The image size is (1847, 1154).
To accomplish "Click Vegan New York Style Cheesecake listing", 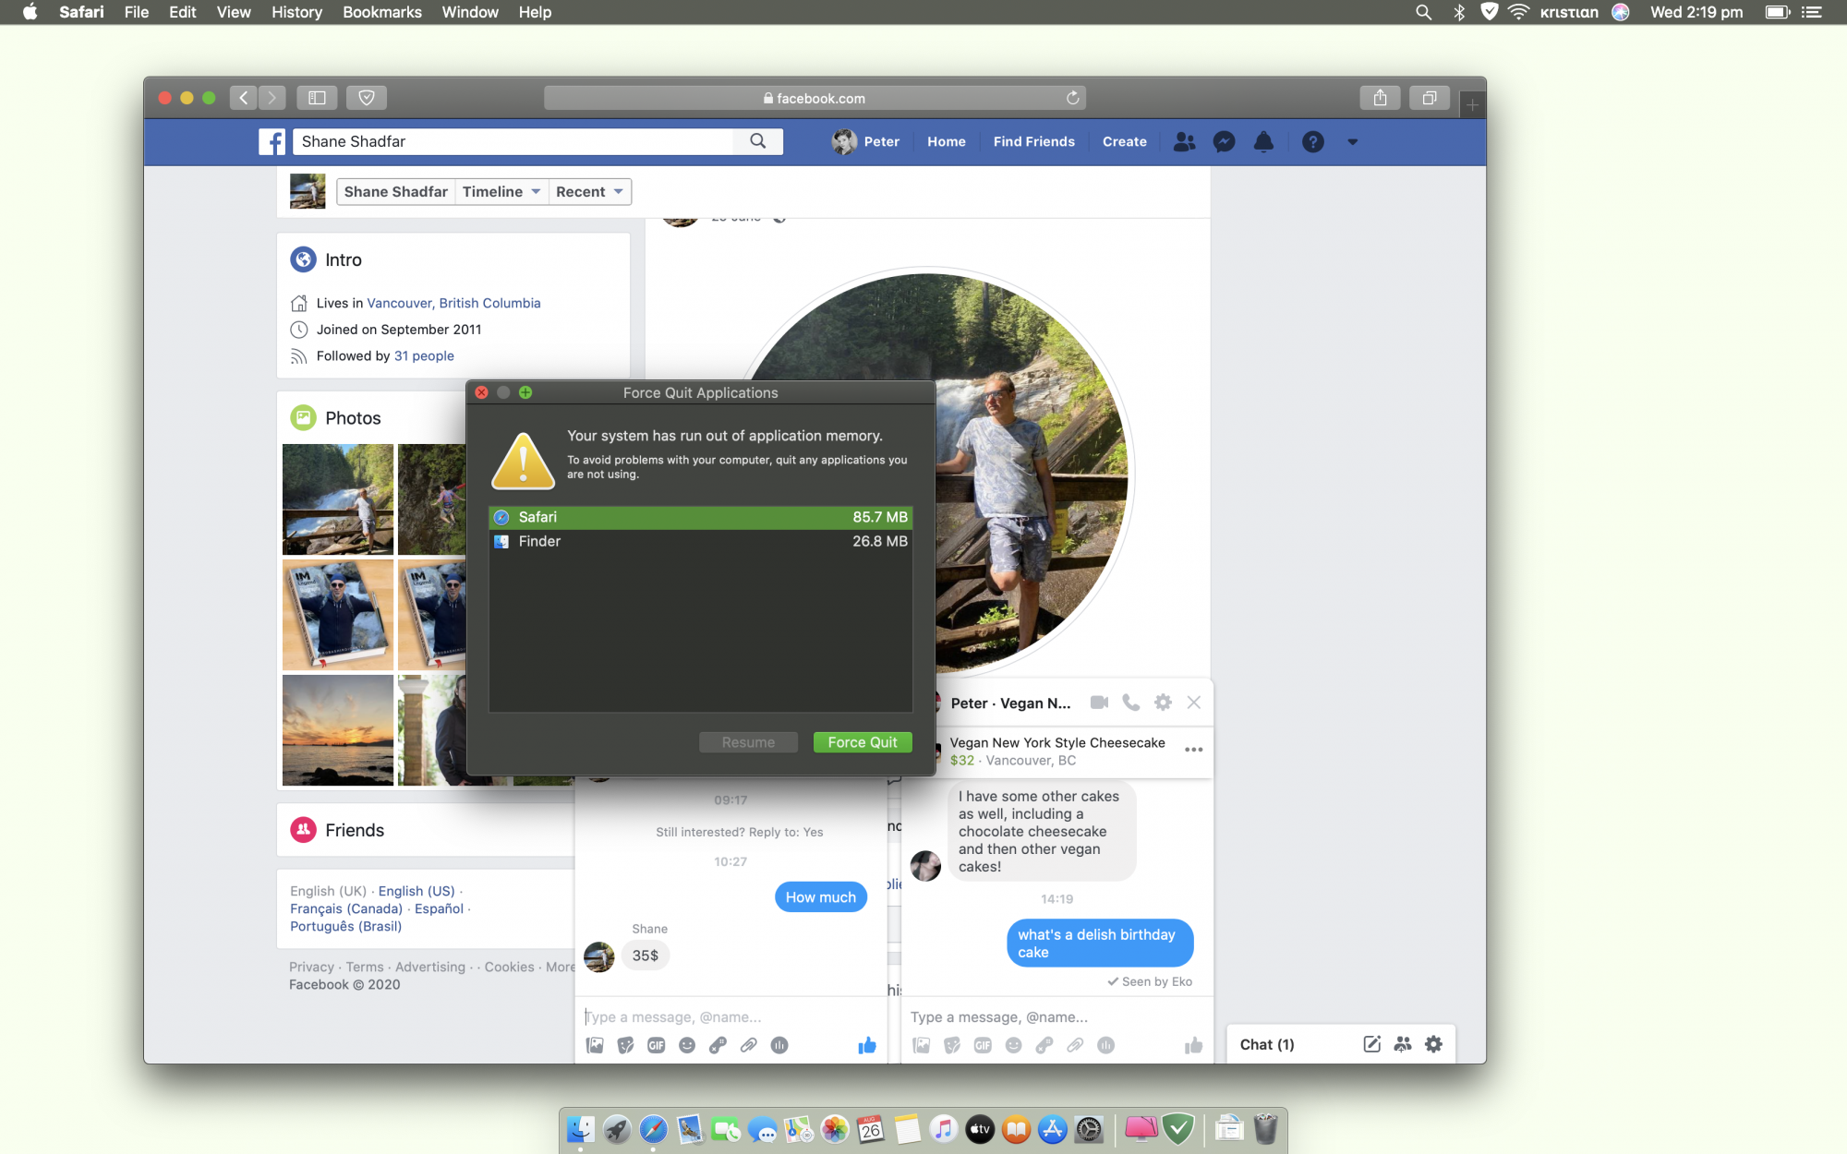I will point(1057,742).
